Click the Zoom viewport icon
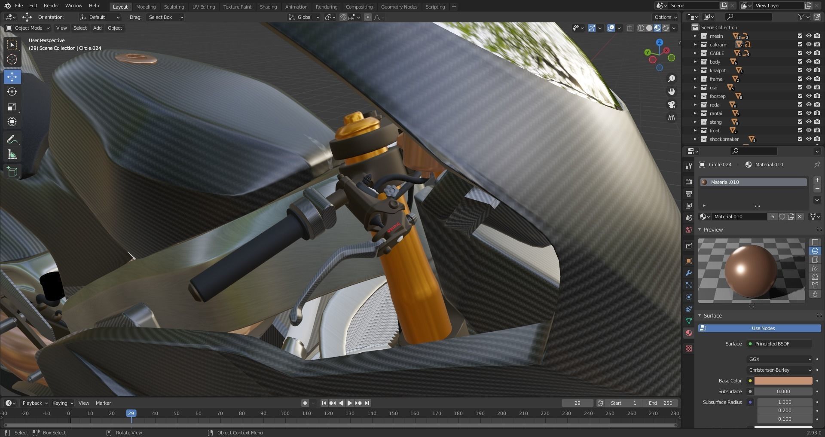The width and height of the screenshot is (825, 437). (x=672, y=79)
